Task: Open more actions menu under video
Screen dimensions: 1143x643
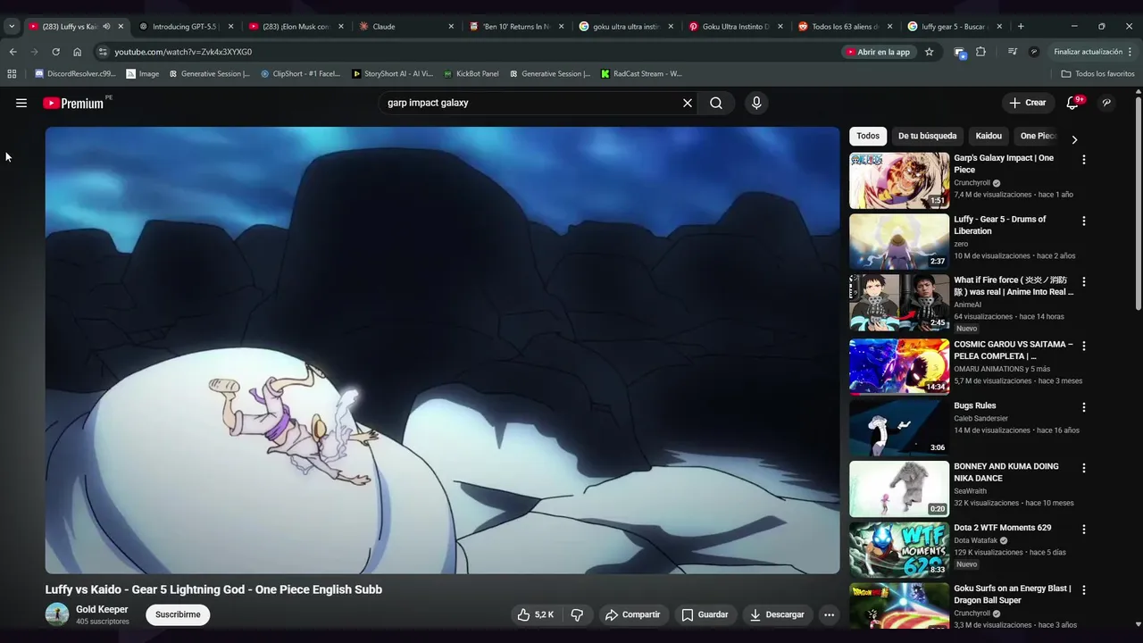Action: 829,614
